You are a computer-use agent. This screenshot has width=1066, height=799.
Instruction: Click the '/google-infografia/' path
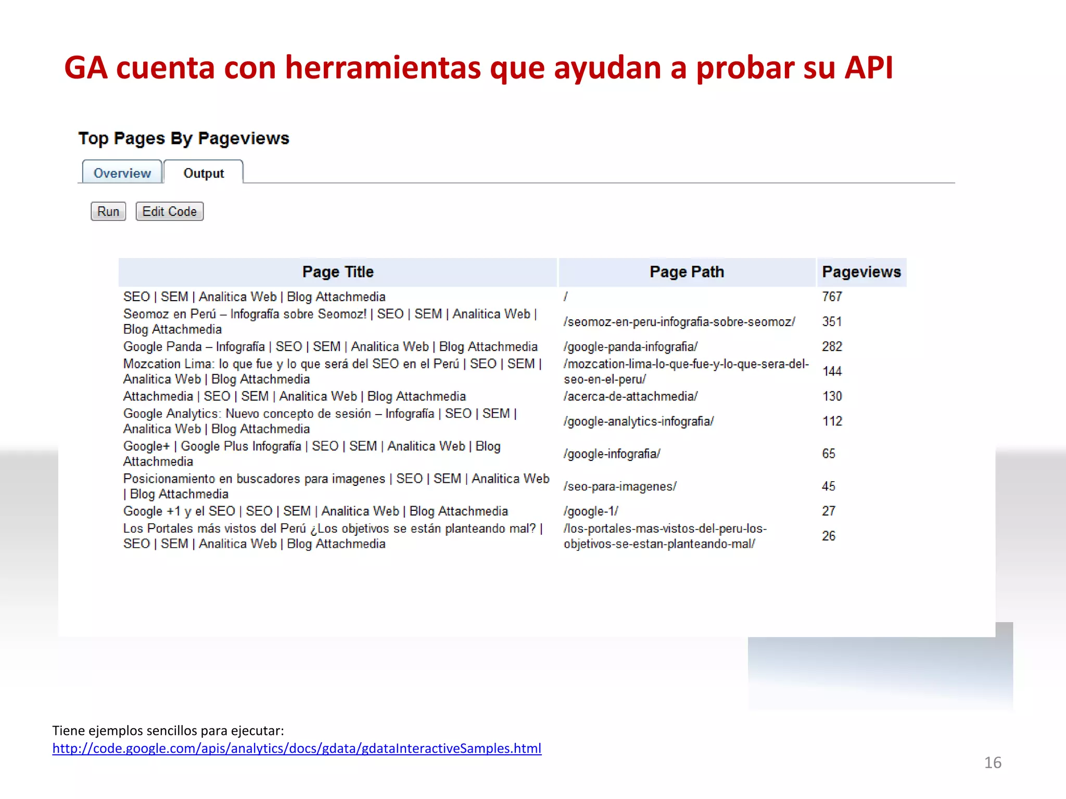coord(612,454)
